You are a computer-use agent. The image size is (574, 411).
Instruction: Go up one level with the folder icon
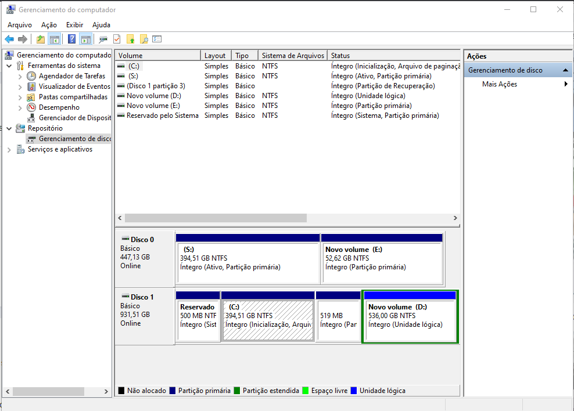(41, 39)
